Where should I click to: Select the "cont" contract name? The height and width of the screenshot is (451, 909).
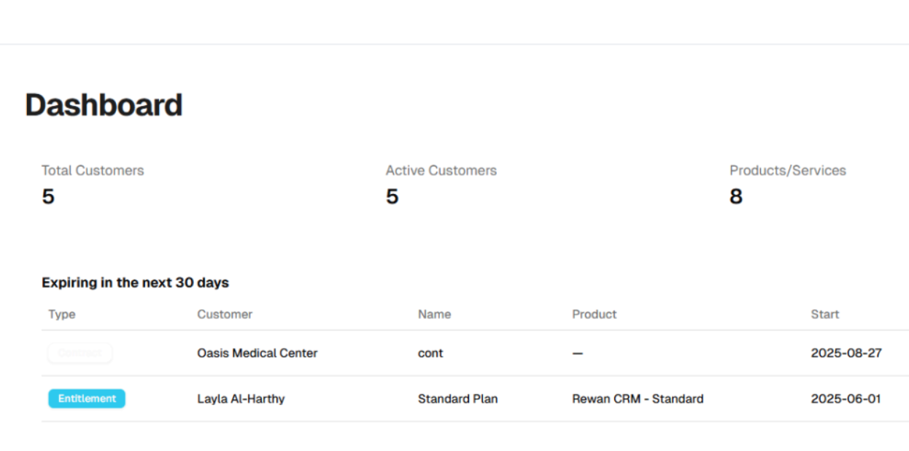[430, 353]
